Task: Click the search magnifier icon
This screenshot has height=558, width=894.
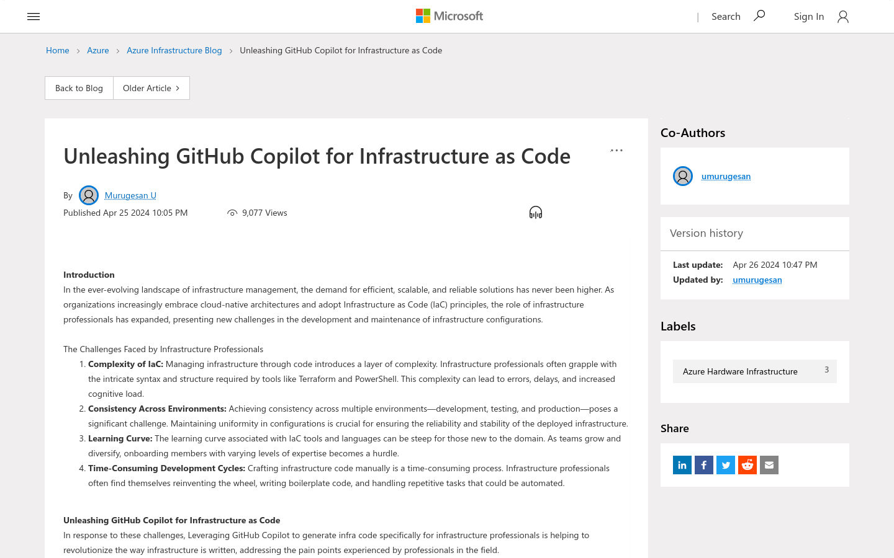Action: tap(759, 16)
